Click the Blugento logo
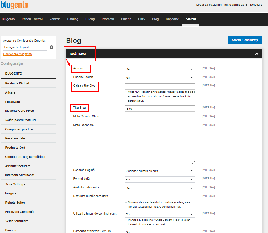The image size is (268, 233). (x=14, y=5)
